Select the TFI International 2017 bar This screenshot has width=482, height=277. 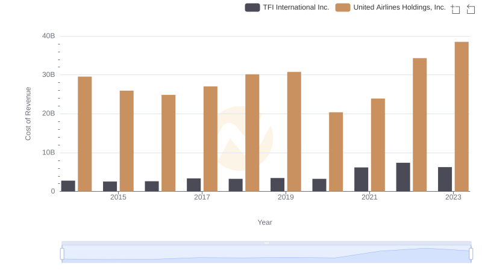193,185
